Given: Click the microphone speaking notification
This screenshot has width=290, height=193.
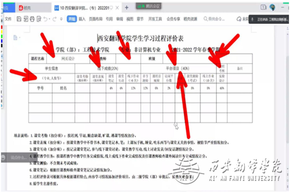Looking at the screenshot, I should pos(269,19).
